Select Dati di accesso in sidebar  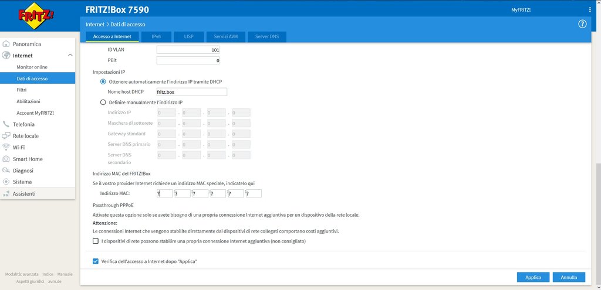38,79
